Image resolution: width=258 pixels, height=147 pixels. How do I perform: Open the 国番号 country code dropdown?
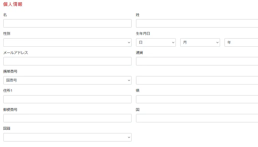(x=67, y=80)
